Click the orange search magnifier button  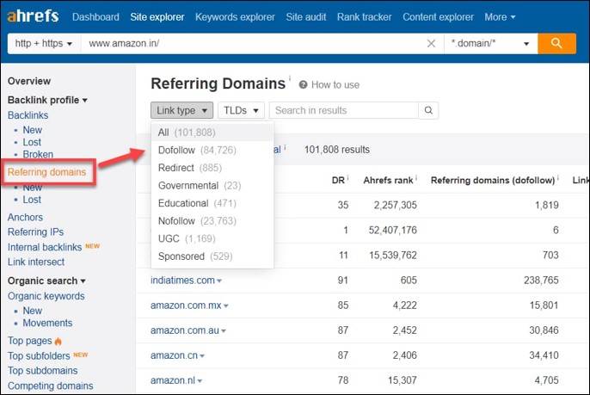(556, 43)
